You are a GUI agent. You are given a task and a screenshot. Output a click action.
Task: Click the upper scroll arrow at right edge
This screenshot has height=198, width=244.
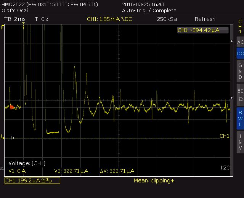tap(231, 41)
